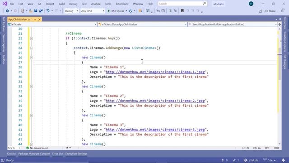
Task: Click the browser refresh icon
Action: point(131,11)
